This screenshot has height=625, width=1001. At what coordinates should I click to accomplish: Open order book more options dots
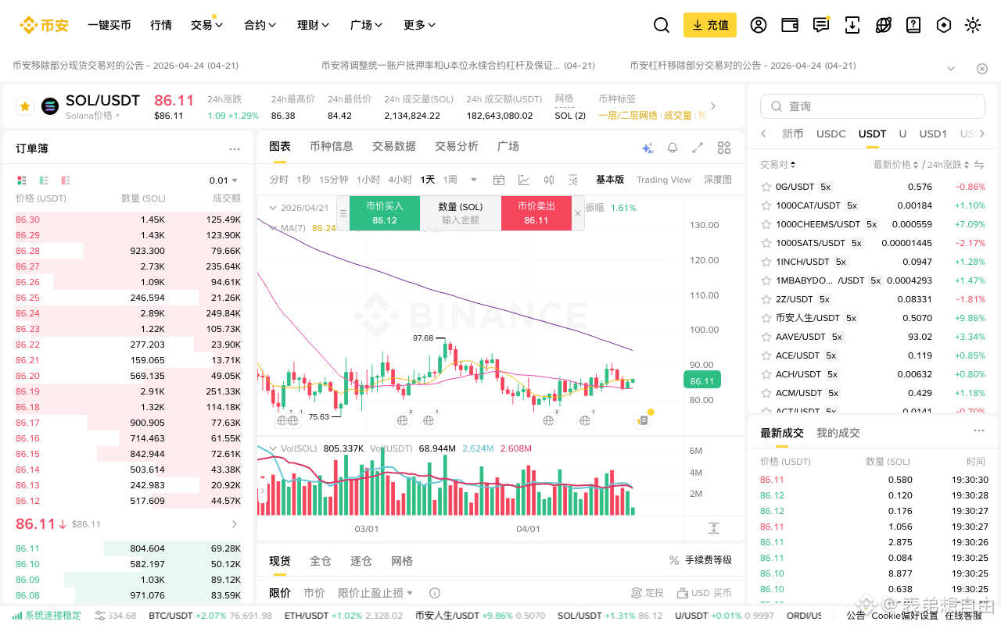pyautogui.click(x=235, y=148)
